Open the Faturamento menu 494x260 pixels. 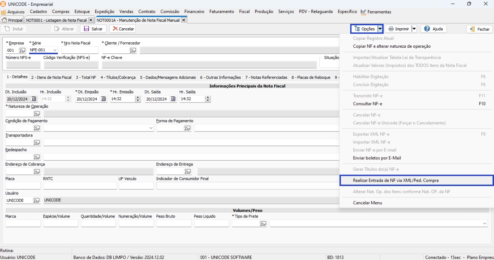221,12
